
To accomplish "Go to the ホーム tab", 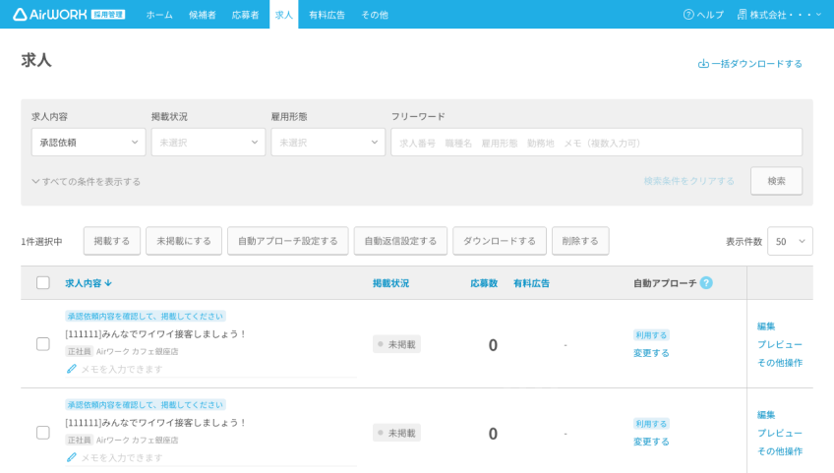I will [159, 15].
